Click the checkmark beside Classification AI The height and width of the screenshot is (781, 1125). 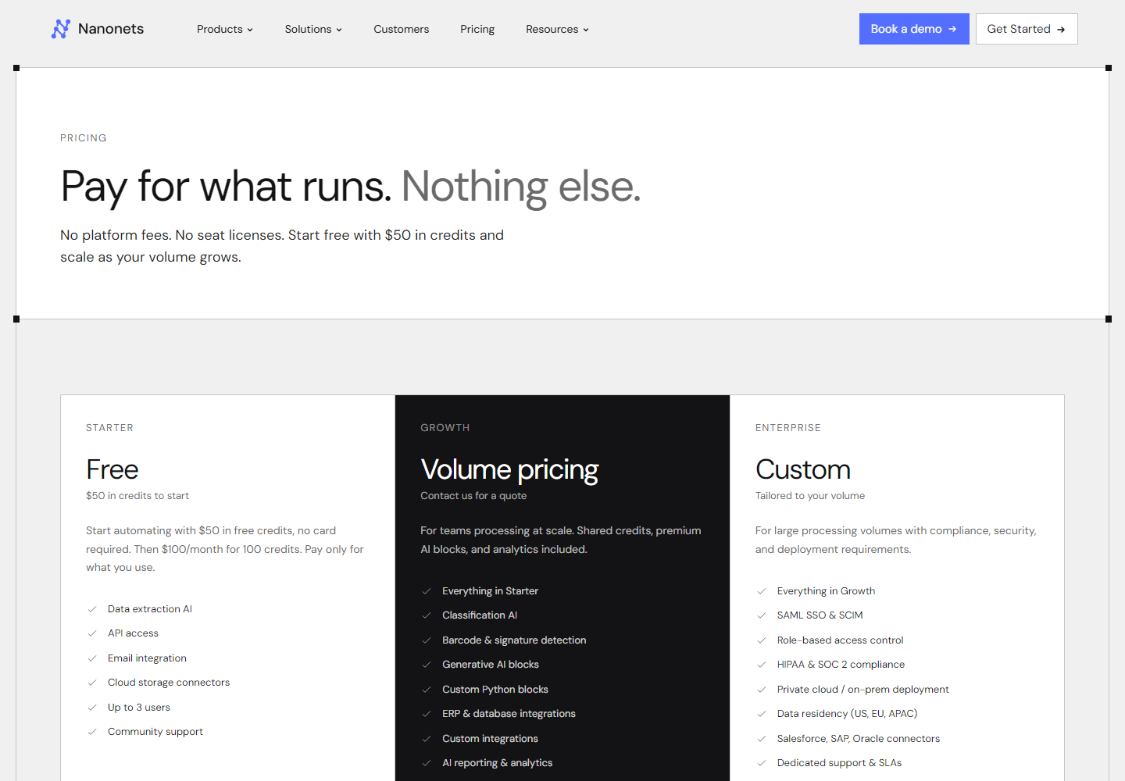[427, 615]
